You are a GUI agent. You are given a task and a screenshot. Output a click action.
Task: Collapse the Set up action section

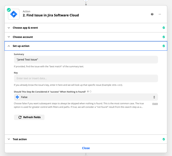86,46
